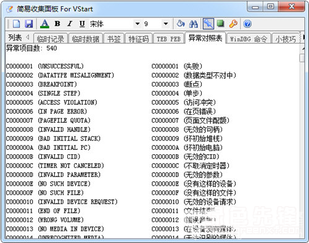Image resolution: width=309 pixels, height=243 pixels.
Task: Click 'C0000008 (INVALID HANDLE)'
Action: pos(48,130)
